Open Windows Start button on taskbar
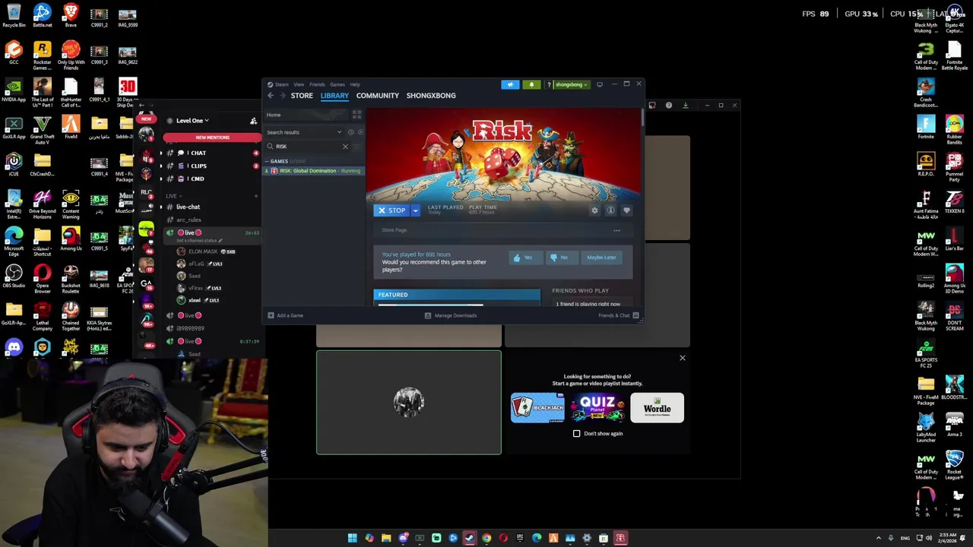The width and height of the screenshot is (973, 547). 352,539
